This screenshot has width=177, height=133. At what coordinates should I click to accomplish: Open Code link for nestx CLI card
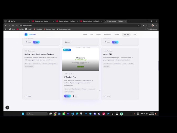tap(107, 96)
